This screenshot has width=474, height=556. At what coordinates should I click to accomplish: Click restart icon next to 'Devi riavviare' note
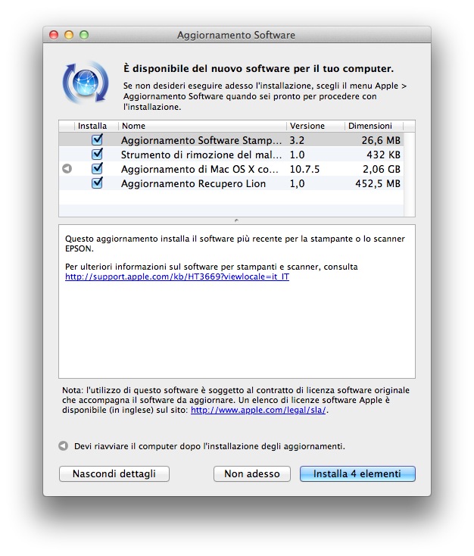pyautogui.click(x=64, y=445)
